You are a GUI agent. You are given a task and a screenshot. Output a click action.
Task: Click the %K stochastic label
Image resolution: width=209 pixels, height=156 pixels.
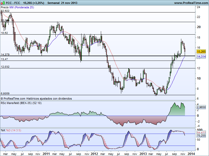point(3,130)
